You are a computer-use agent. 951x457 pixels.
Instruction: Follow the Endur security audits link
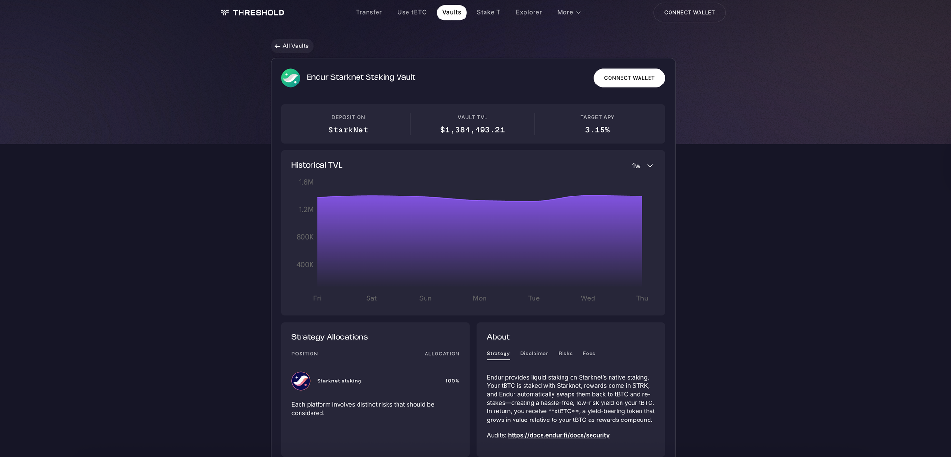pyautogui.click(x=559, y=435)
